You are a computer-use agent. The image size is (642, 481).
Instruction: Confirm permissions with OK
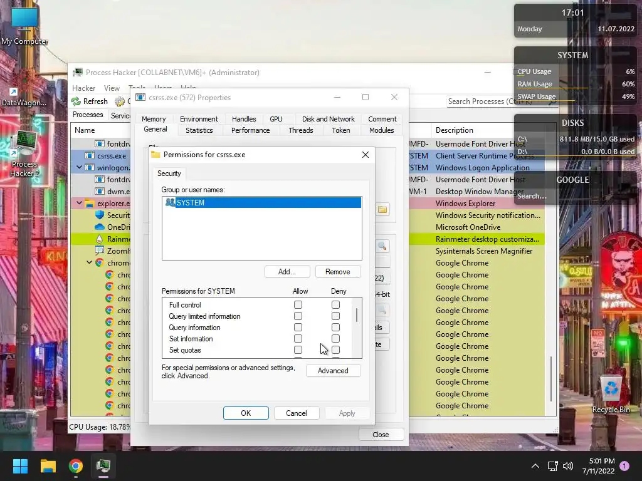tap(246, 413)
